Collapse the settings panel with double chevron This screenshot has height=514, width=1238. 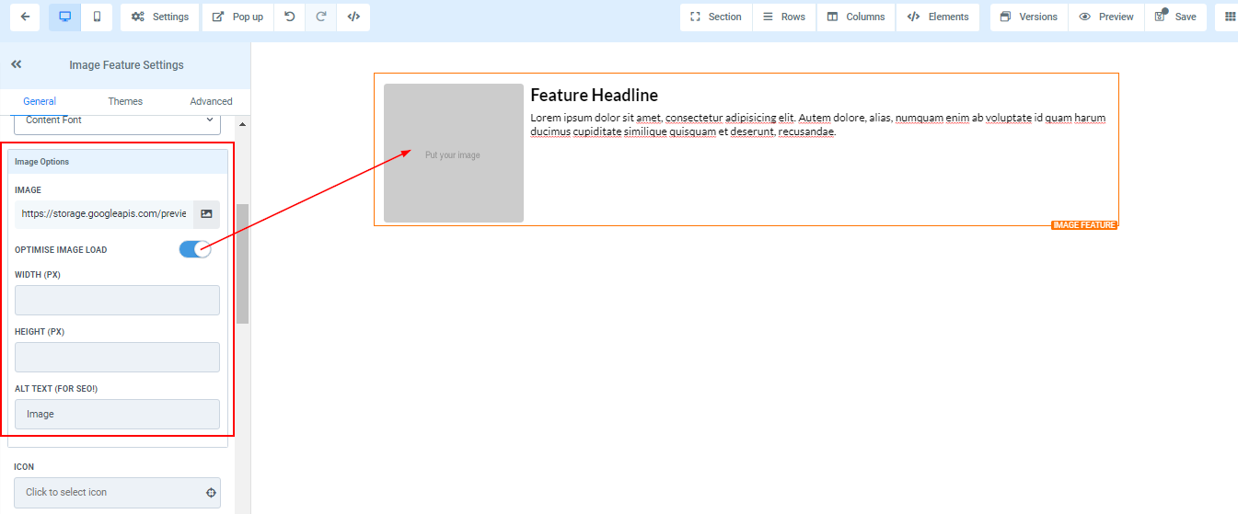tap(16, 64)
